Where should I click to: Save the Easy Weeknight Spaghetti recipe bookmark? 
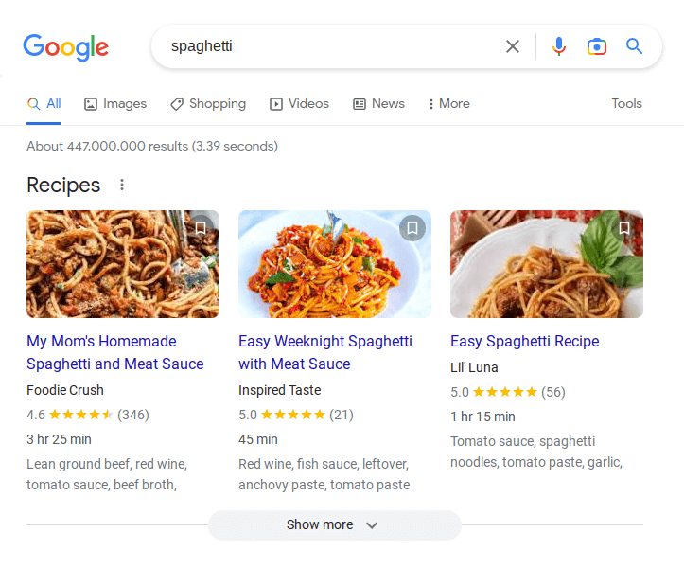tap(412, 228)
